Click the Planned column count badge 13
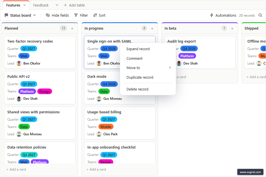266x177 pixels. (63, 28)
